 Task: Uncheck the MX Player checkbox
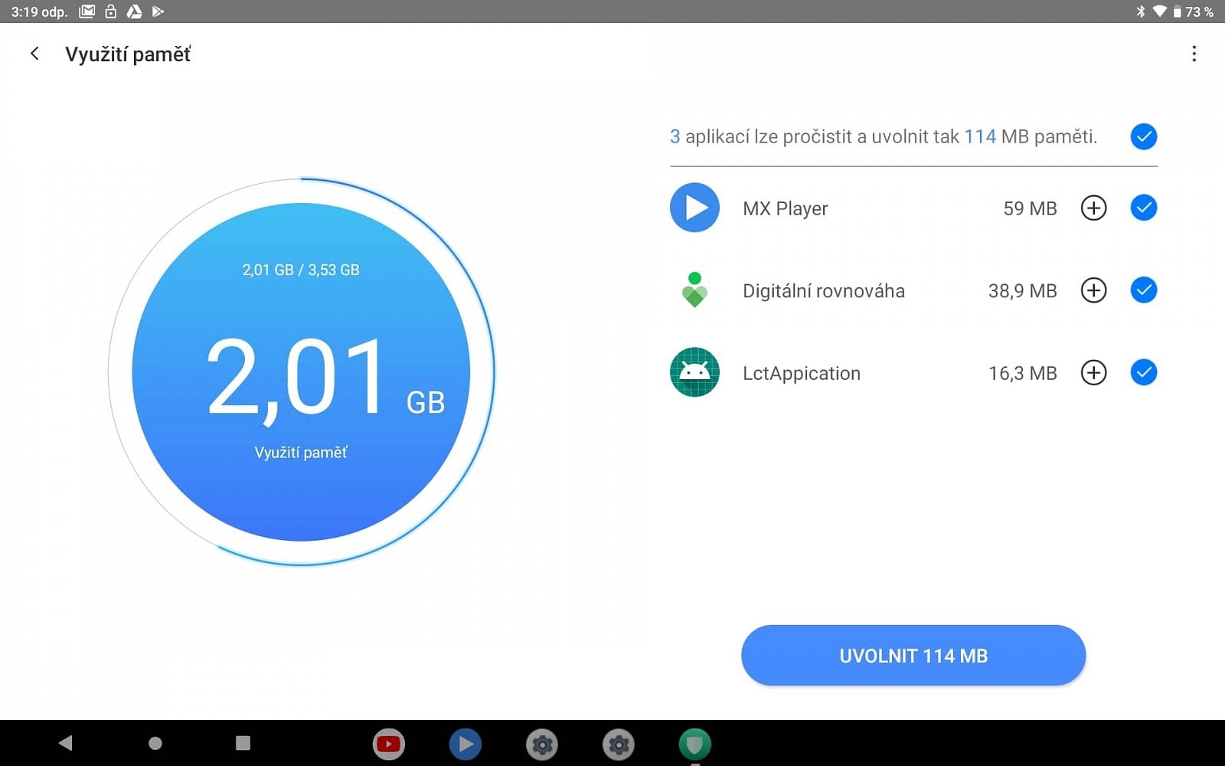coord(1144,208)
